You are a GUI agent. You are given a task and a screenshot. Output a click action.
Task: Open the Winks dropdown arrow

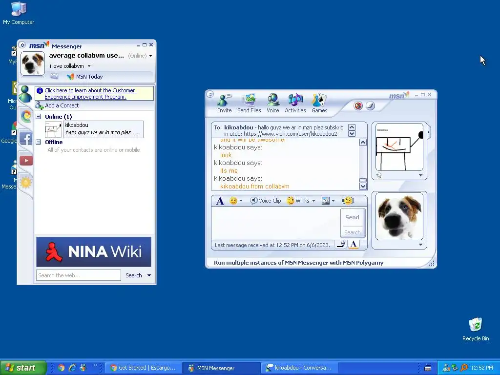tap(313, 201)
